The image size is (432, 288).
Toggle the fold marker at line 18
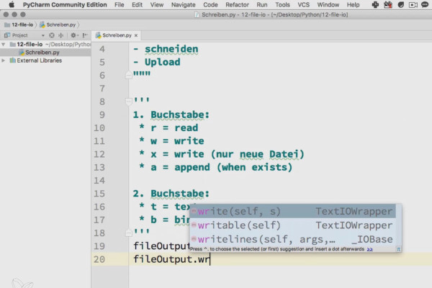(128, 233)
